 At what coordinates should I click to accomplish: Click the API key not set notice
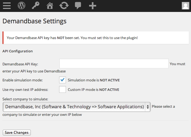(96, 38)
